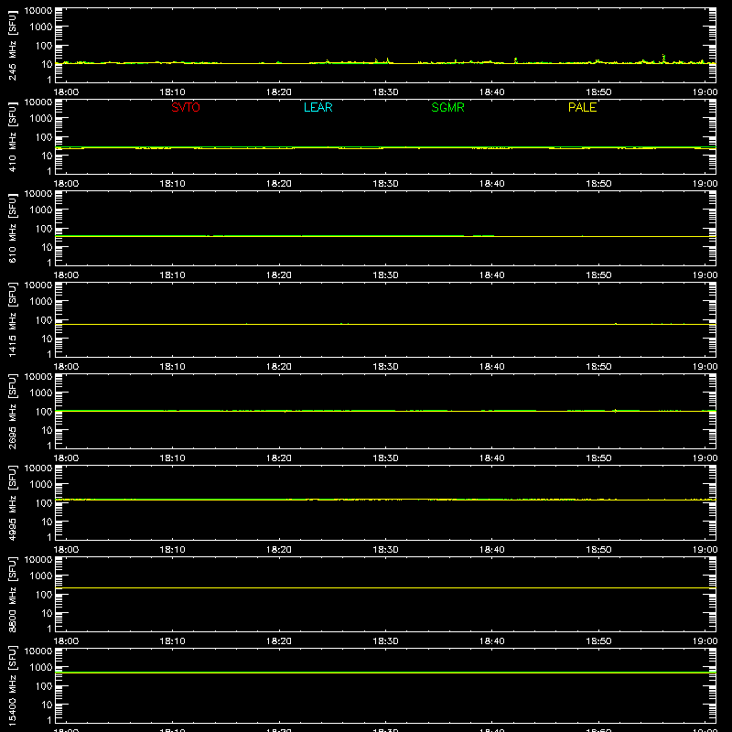Click the 10000 tick on 8800 MHz axis
Image resolution: width=732 pixels, height=732 pixels.
38,560
